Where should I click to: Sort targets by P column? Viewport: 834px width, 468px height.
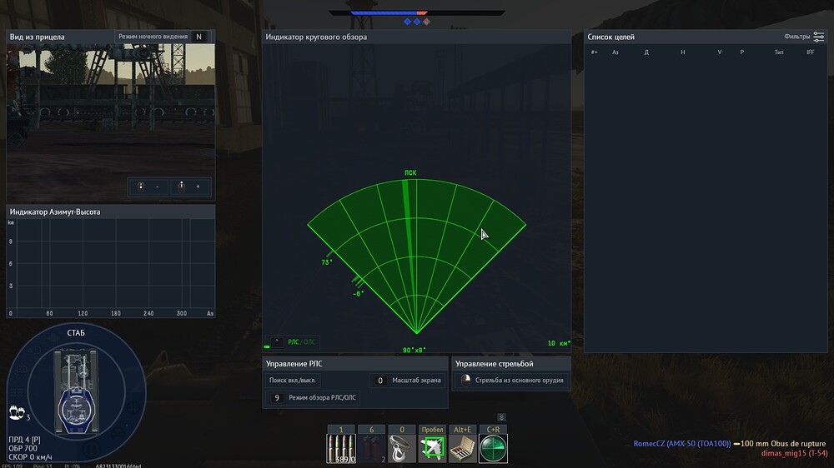pyautogui.click(x=742, y=52)
